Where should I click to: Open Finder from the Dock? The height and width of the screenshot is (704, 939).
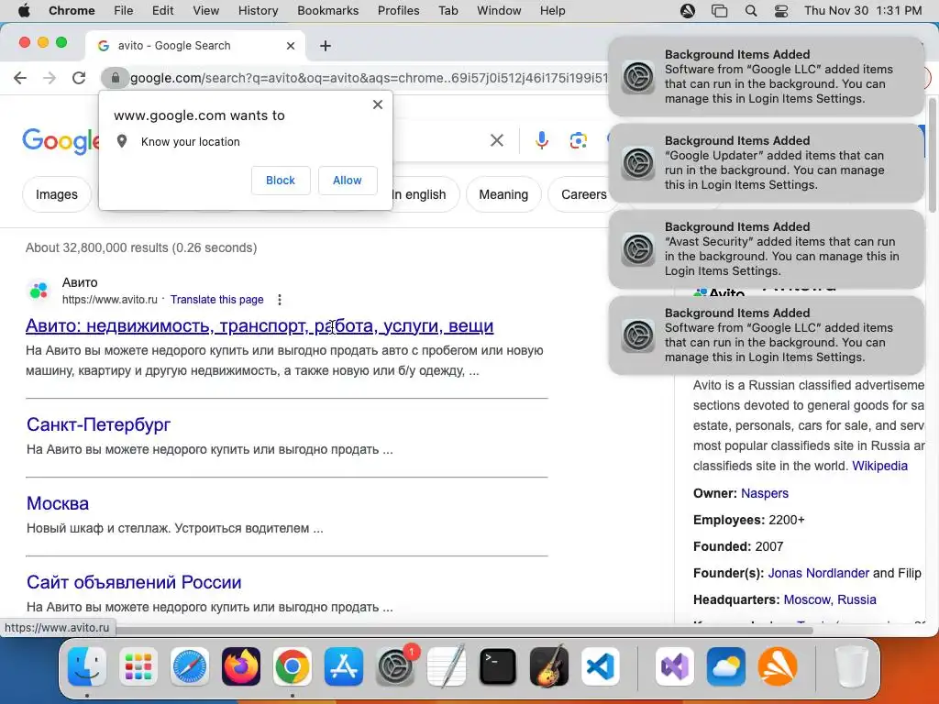(x=87, y=665)
